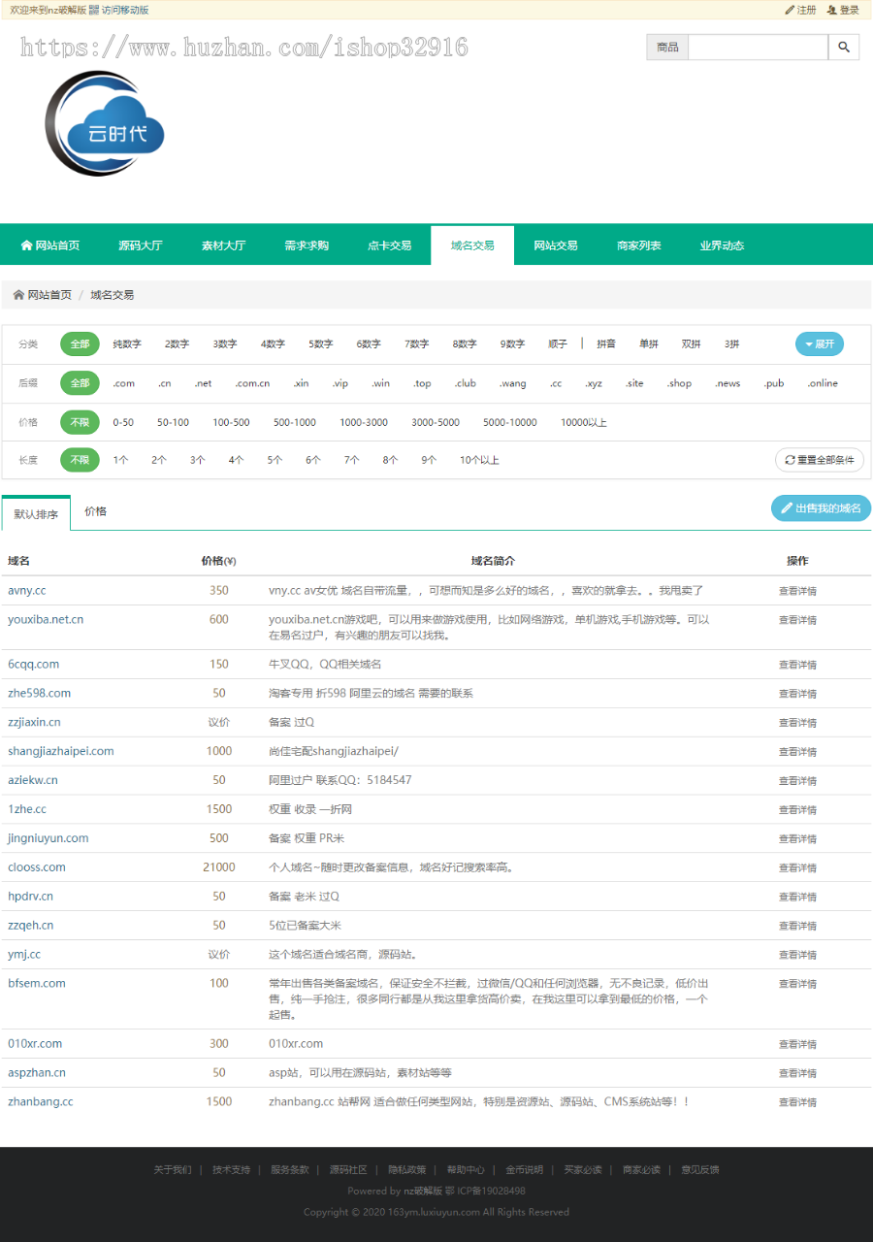873x1242 pixels.
Task: Click the 出售我的域名 button
Action: pyautogui.click(x=821, y=507)
